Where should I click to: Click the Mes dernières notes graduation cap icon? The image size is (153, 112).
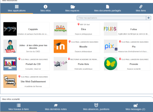(x=56, y=105)
